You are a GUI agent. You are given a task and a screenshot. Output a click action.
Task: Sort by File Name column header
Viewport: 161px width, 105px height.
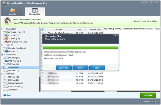click(58, 29)
